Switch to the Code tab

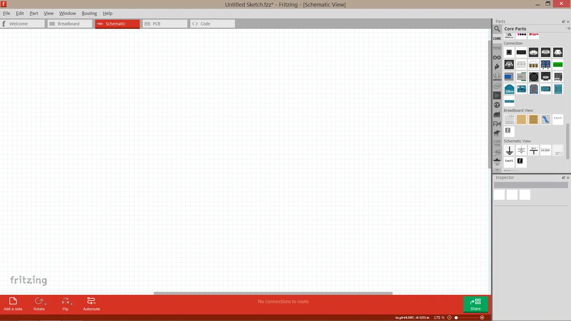[212, 24]
